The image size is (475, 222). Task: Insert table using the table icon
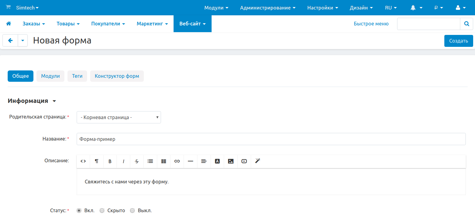point(164,161)
